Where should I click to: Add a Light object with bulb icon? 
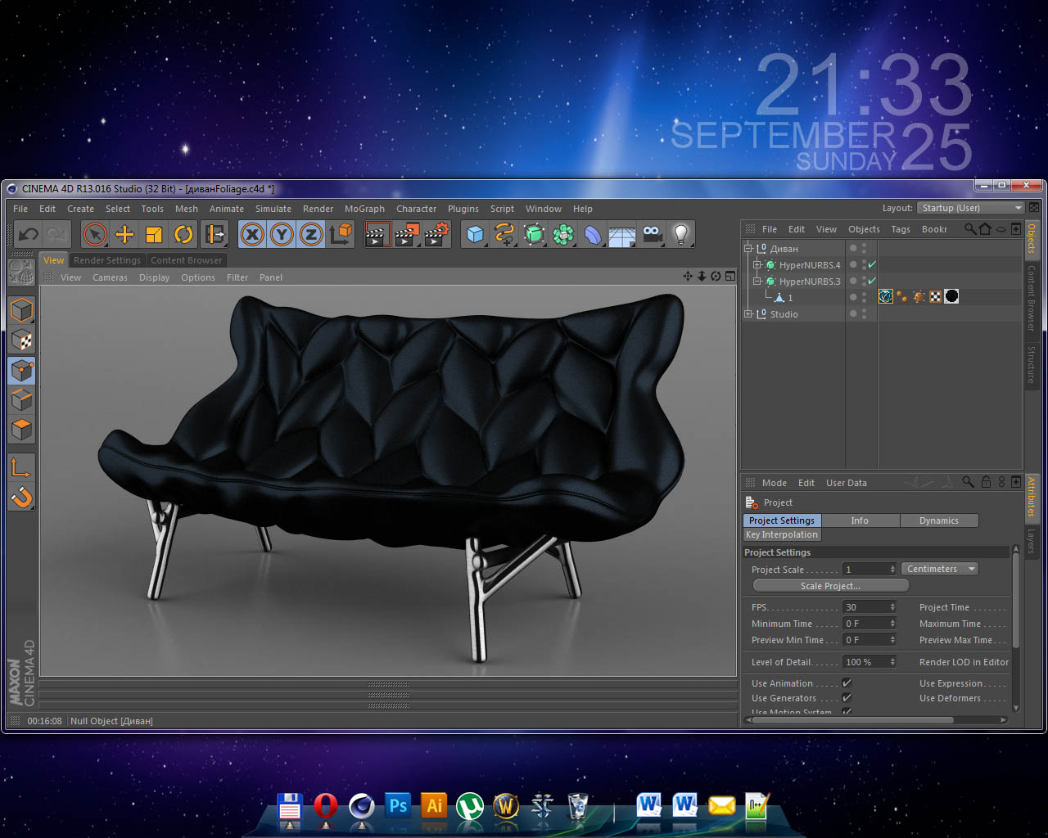click(x=680, y=235)
